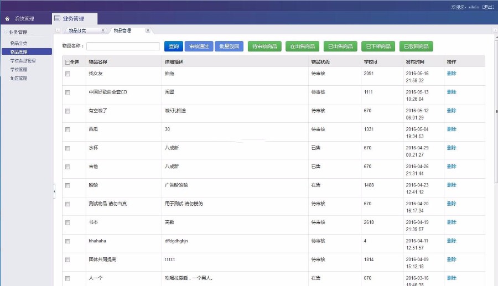This screenshot has width=498, height=286.
Task: Click the home icon beside 系统管理
Action: click(x=7, y=19)
